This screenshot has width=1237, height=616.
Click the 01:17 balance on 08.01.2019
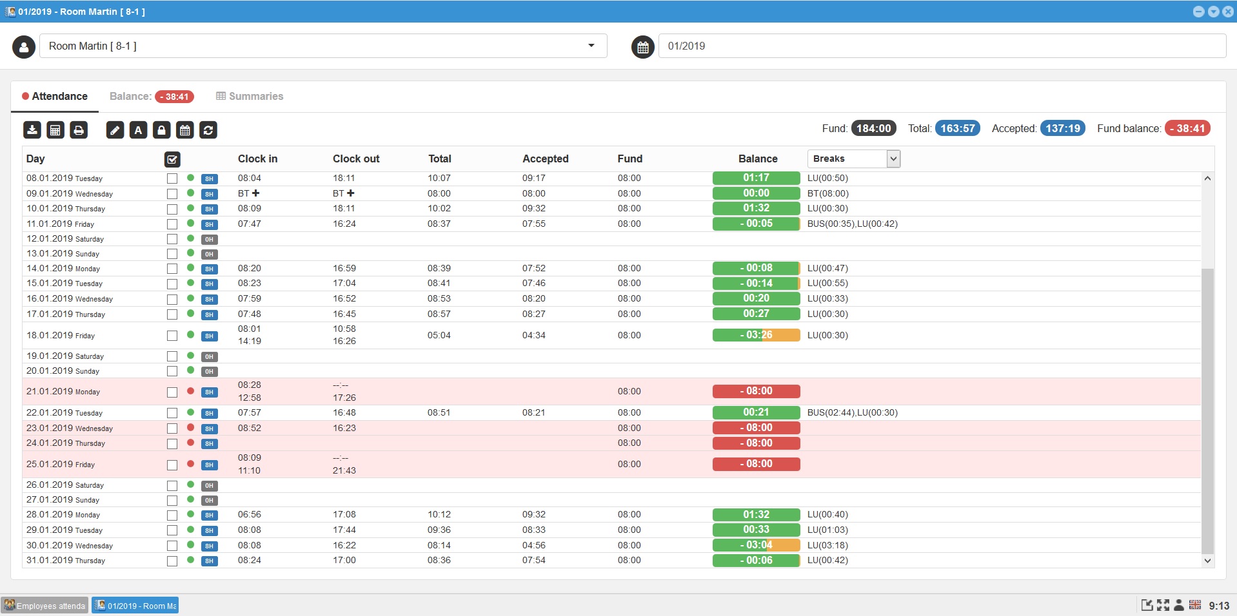pos(756,178)
